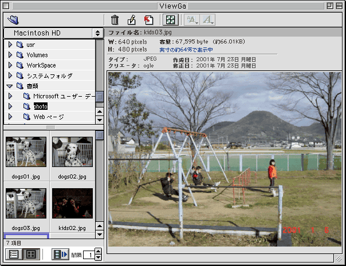Click thumbnail list scroll up arrow
Viewport: 346px width, 266px height.
(x=100, y=226)
